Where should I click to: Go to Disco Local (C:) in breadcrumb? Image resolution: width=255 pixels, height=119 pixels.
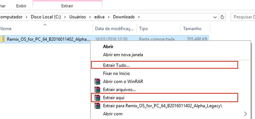(x=46, y=17)
